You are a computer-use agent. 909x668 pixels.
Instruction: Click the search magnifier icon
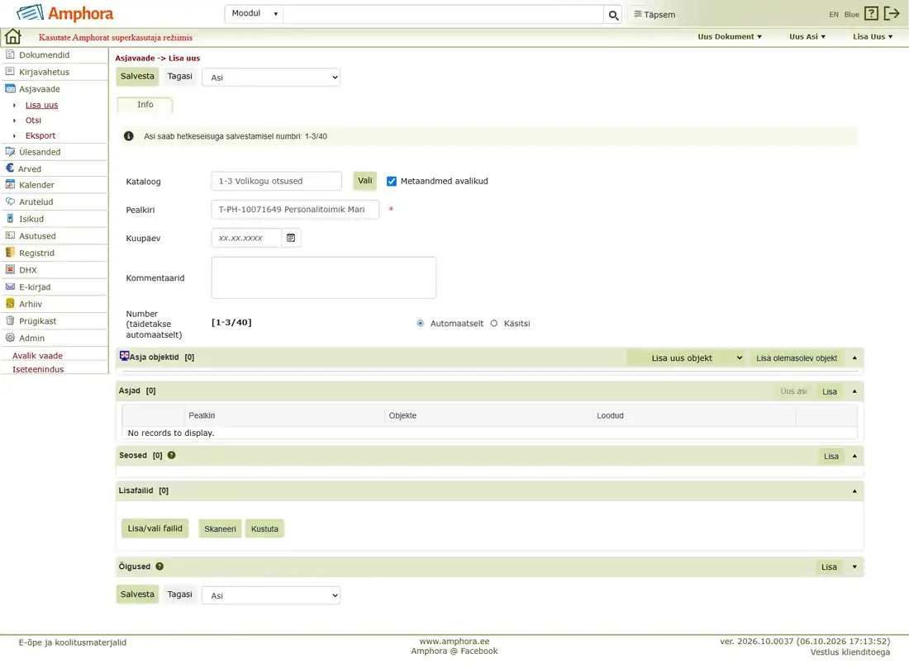[613, 15]
